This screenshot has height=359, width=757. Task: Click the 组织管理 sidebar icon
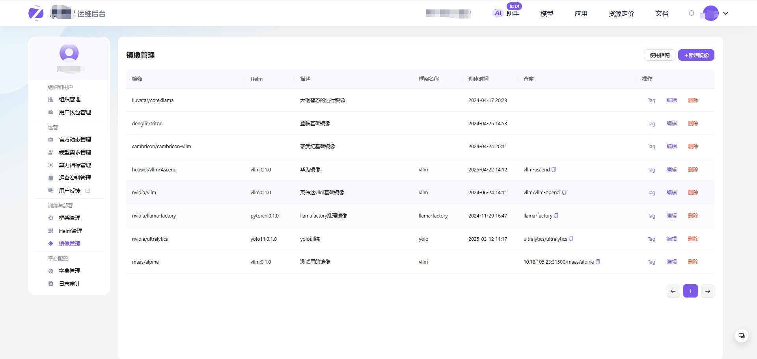tap(51, 100)
